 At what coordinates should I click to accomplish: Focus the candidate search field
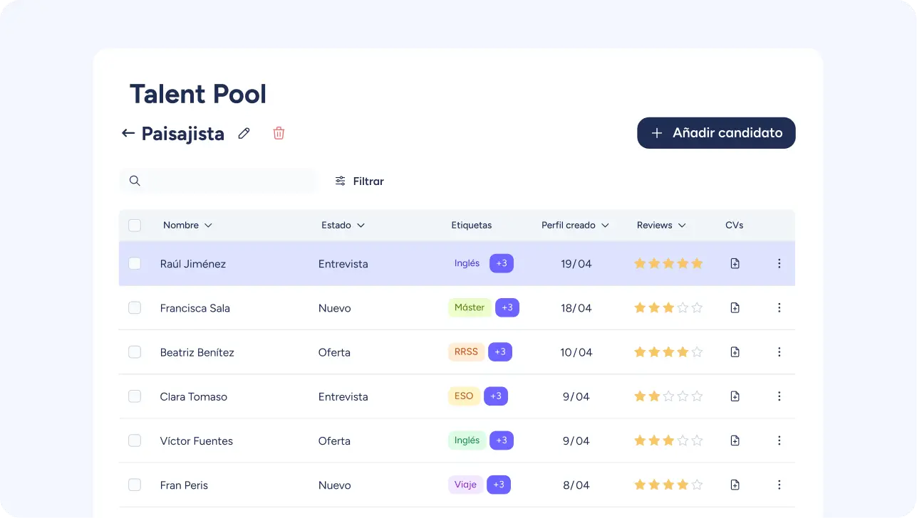(x=218, y=181)
